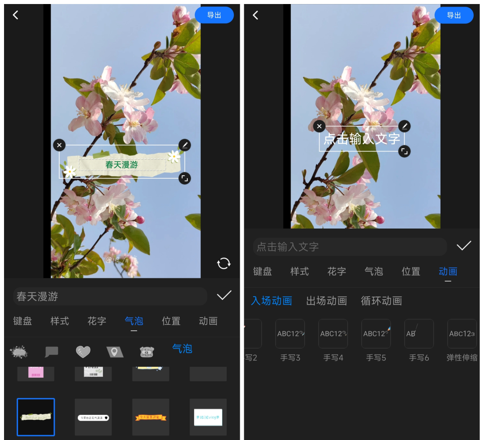Go back using left screen's back arrow
Viewport: 484px width, 440px height.
(x=15, y=15)
